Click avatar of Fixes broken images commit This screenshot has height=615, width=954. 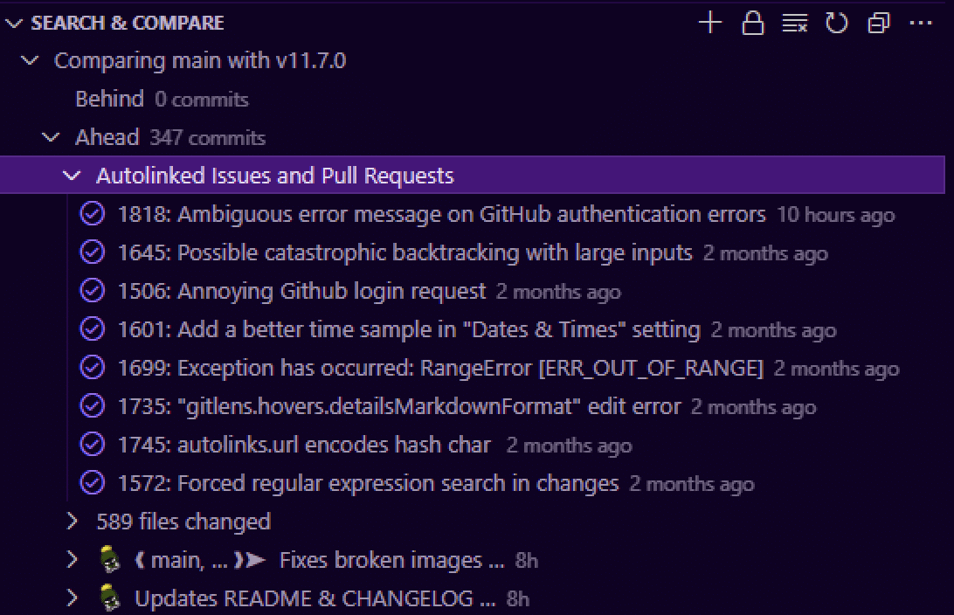pyautogui.click(x=110, y=560)
